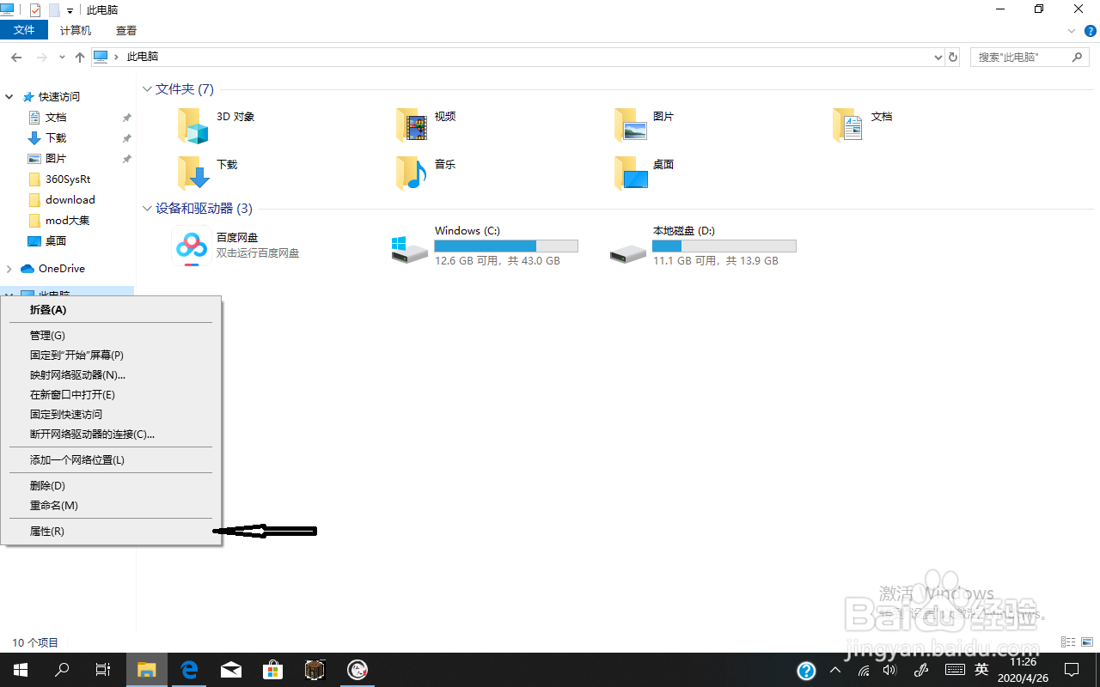1100x687 pixels.
Task: Show hidden tray icons chevron
Action: [x=835, y=670]
